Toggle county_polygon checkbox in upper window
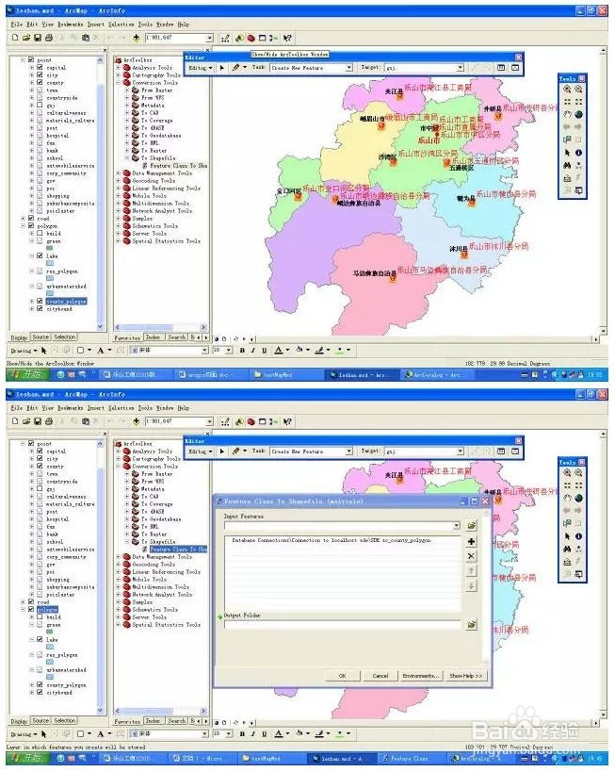Image resolution: width=615 pixels, height=772 pixels. 40,301
